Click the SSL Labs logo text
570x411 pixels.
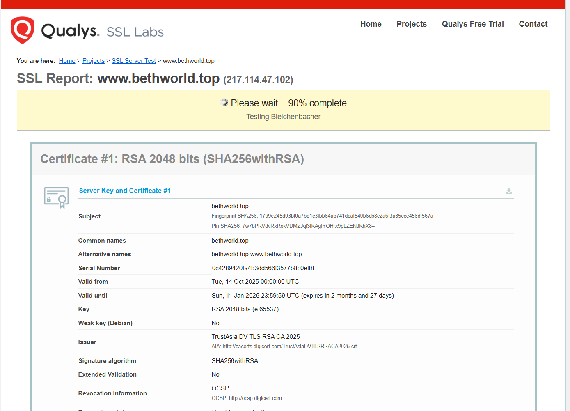click(135, 32)
